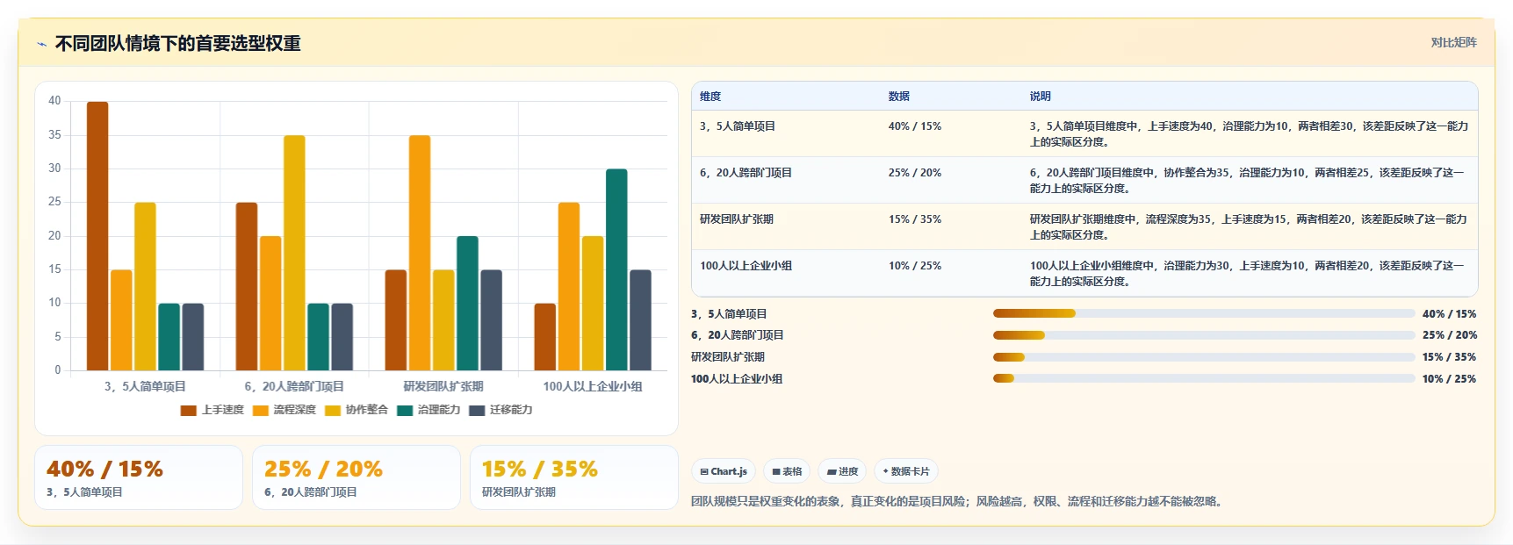Click the 治理能力 bar in 100人以上企业小组 group
Screen dimensions: 1513x545
616,269
